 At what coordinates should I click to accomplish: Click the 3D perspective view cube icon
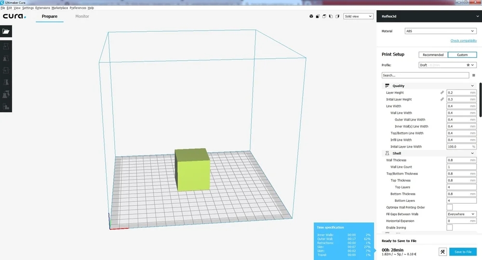click(x=311, y=16)
